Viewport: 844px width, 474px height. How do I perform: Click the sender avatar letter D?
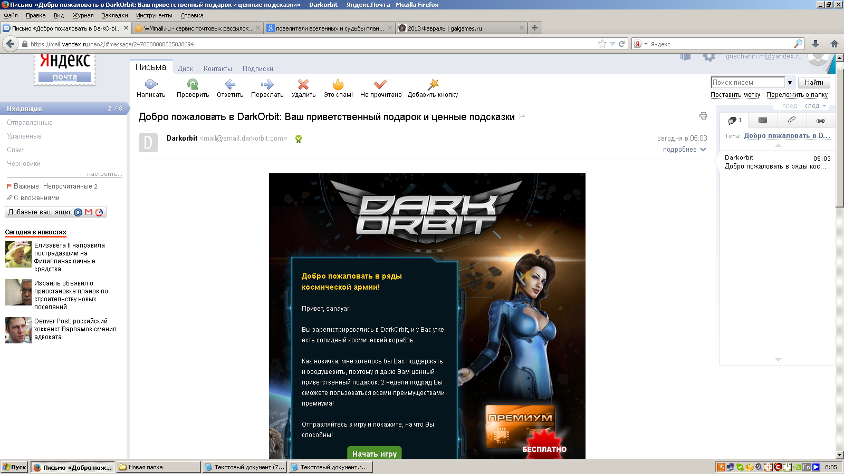[x=148, y=143]
